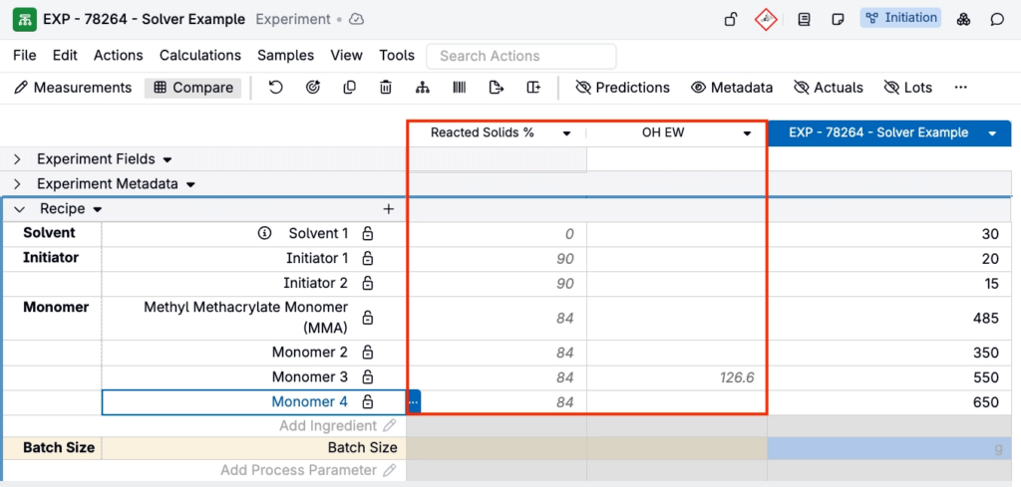Viewport: 1021px width, 487px height.
Task: Click the Compare button
Action: click(x=193, y=88)
